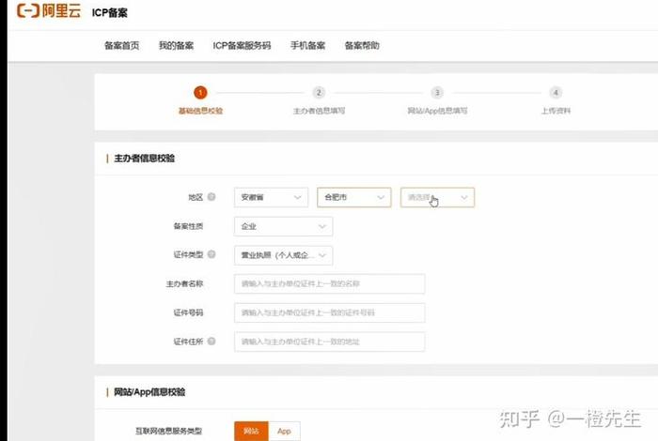Viewport: 658px width, 441px height.
Task: Click the 证件住所 input field
Action: pos(329,342)
